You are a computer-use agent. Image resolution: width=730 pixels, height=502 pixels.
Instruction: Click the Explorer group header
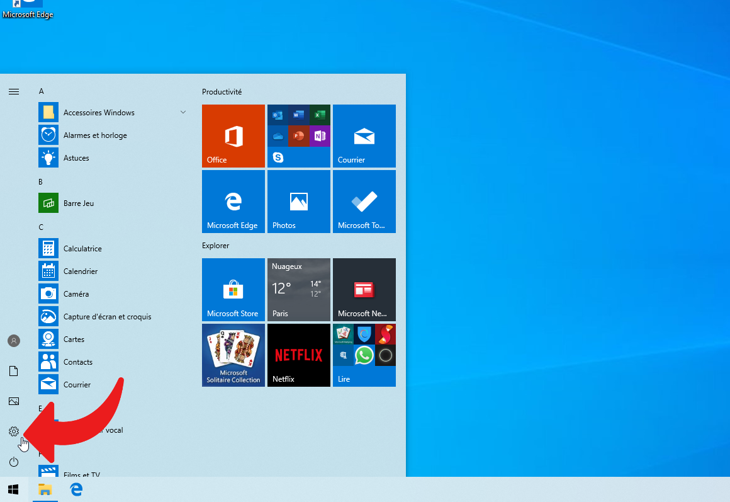click(216, 246)
